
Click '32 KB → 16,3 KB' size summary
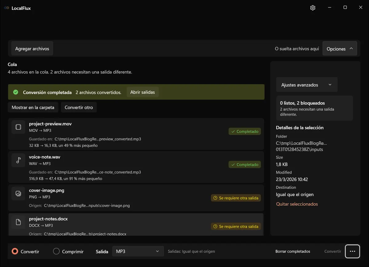pyautogui.click(x=63, y=145)
